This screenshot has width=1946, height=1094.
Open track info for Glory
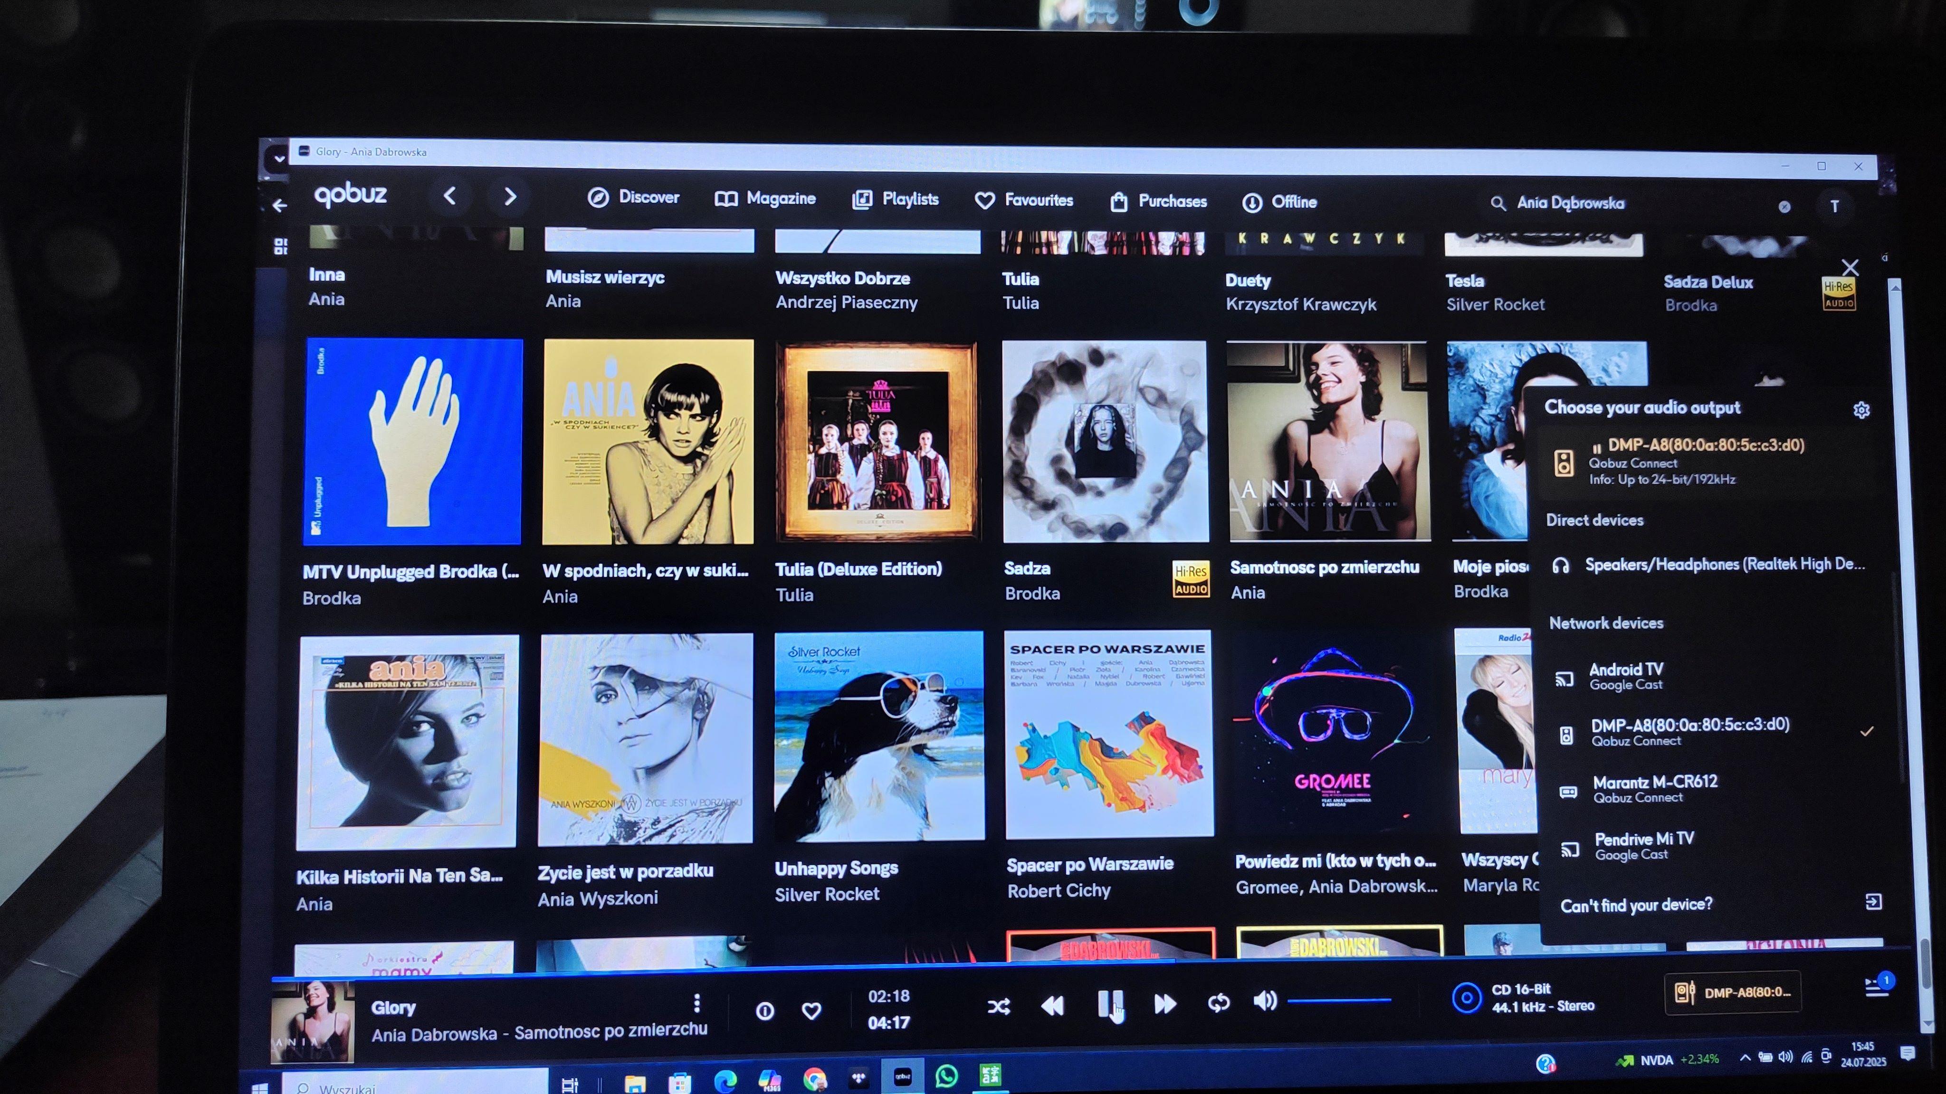tap(764, 1011)
